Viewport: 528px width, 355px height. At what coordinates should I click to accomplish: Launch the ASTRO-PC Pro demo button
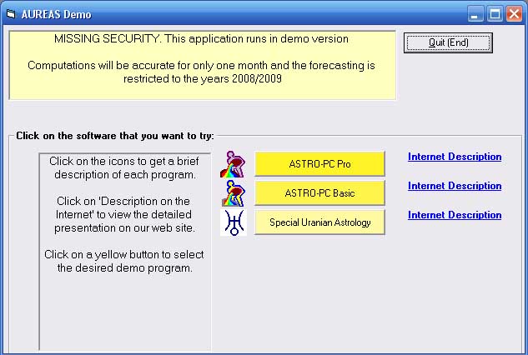tap(319, 164)
